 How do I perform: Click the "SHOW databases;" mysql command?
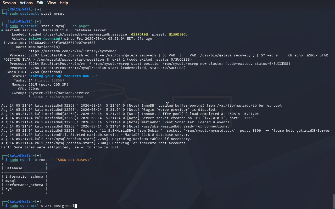pos(51,160)
